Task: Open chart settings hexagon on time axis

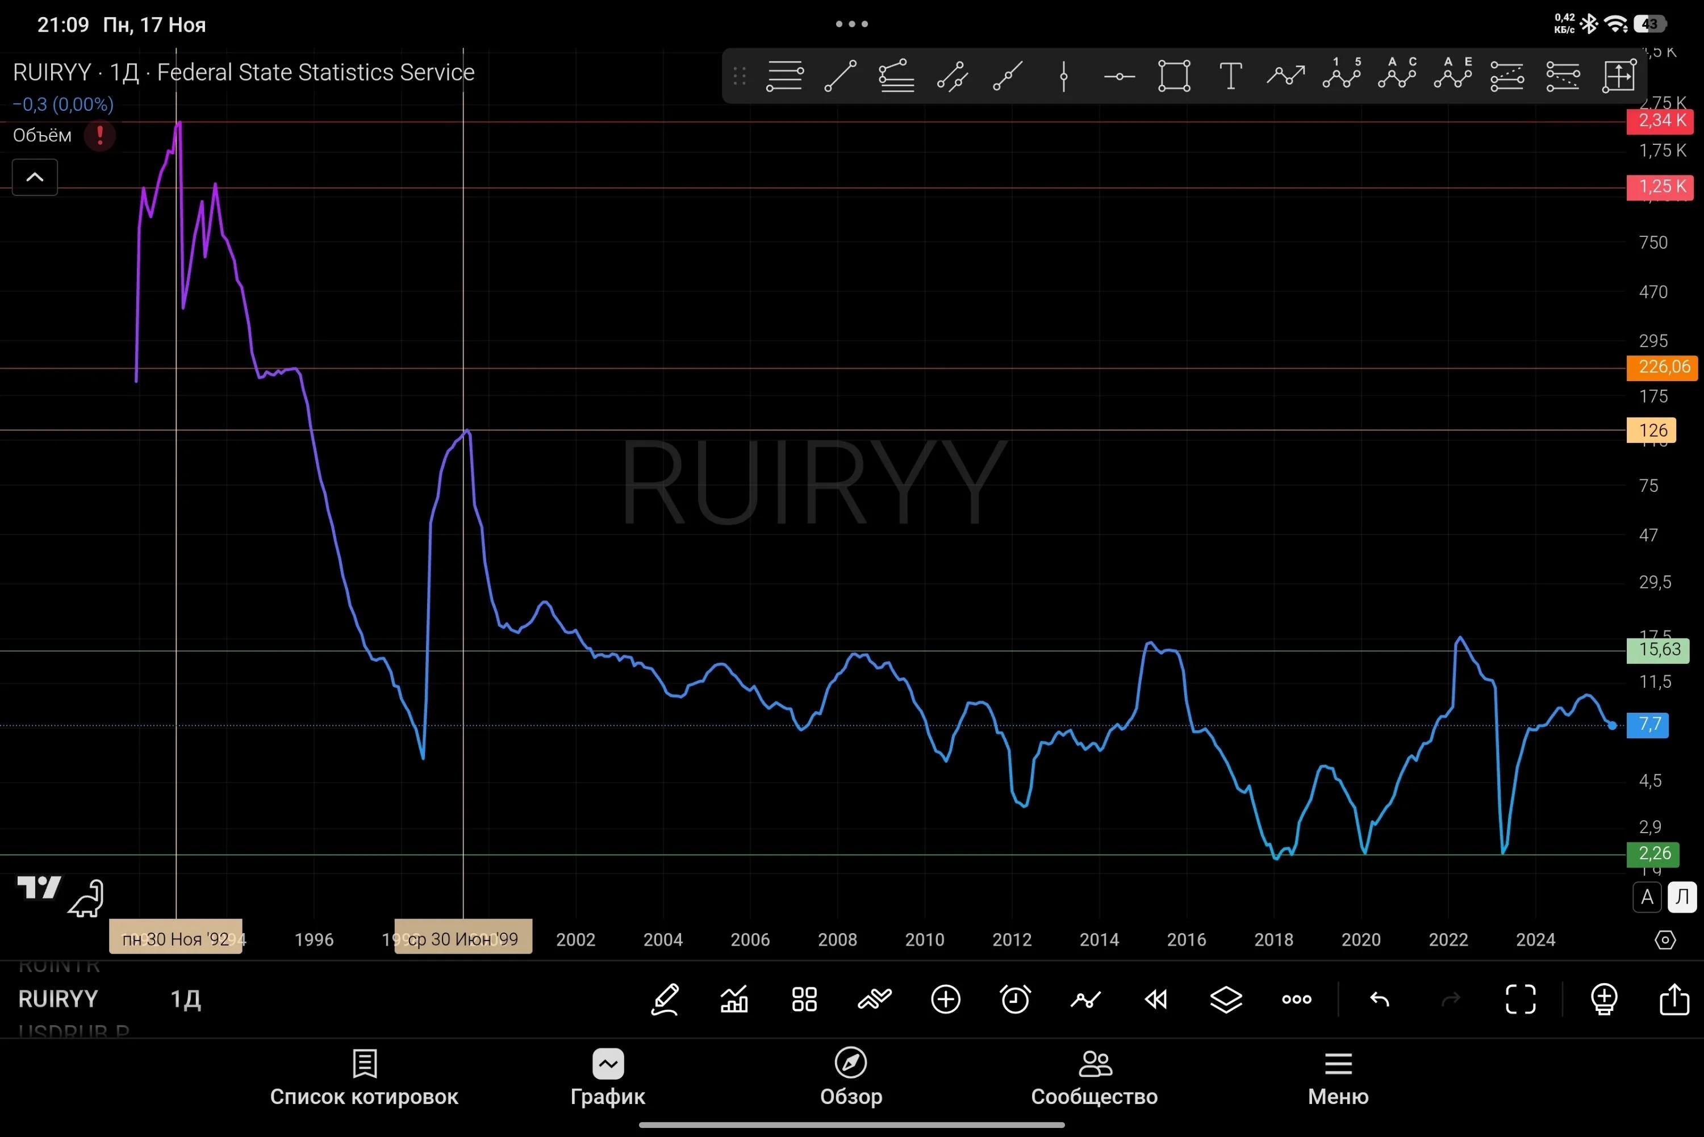Action: 1665,940
